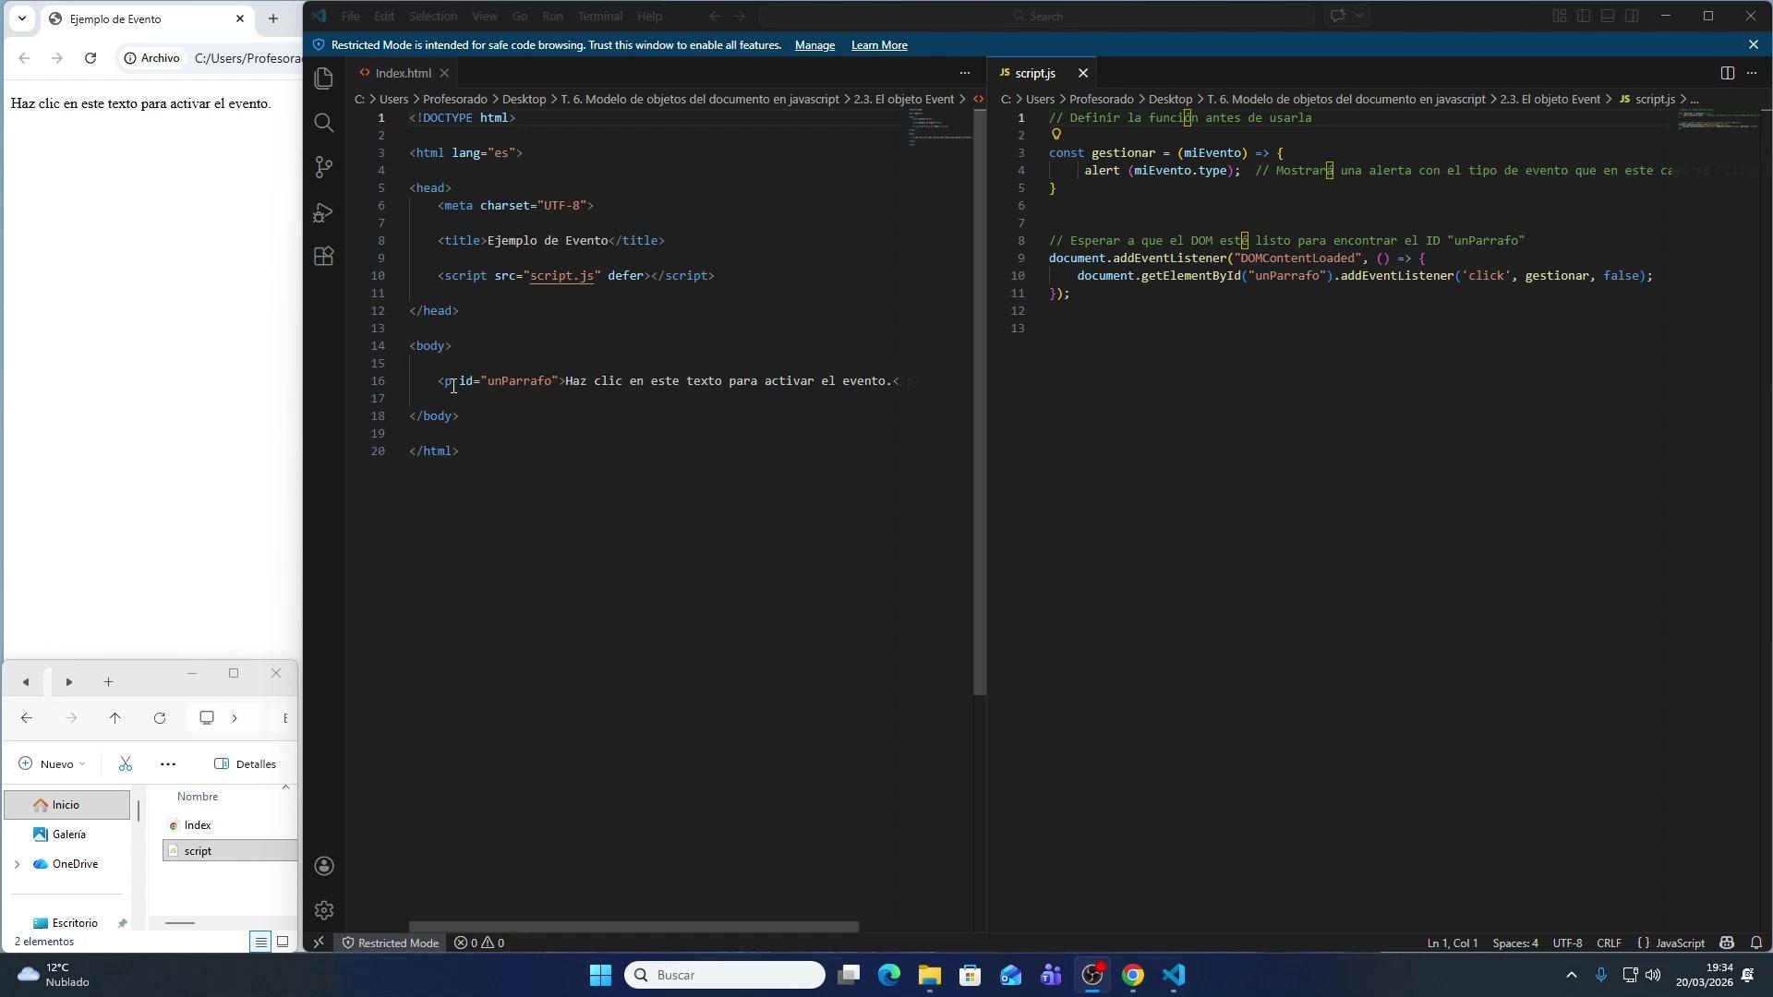
Task: Expand the OneDrive tree node
Action: coord(17,864)
